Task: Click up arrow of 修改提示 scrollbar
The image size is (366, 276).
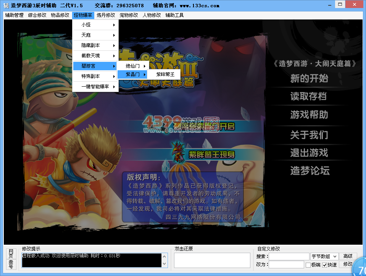Action: [164, 257]
